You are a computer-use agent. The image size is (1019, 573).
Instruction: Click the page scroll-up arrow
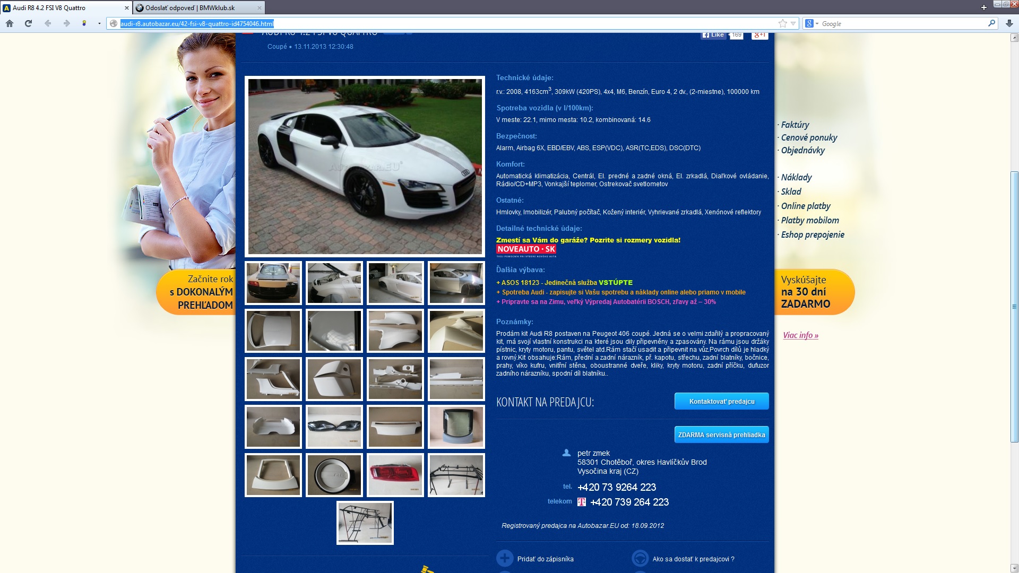pyautogui.click(x=1014, y=38)
